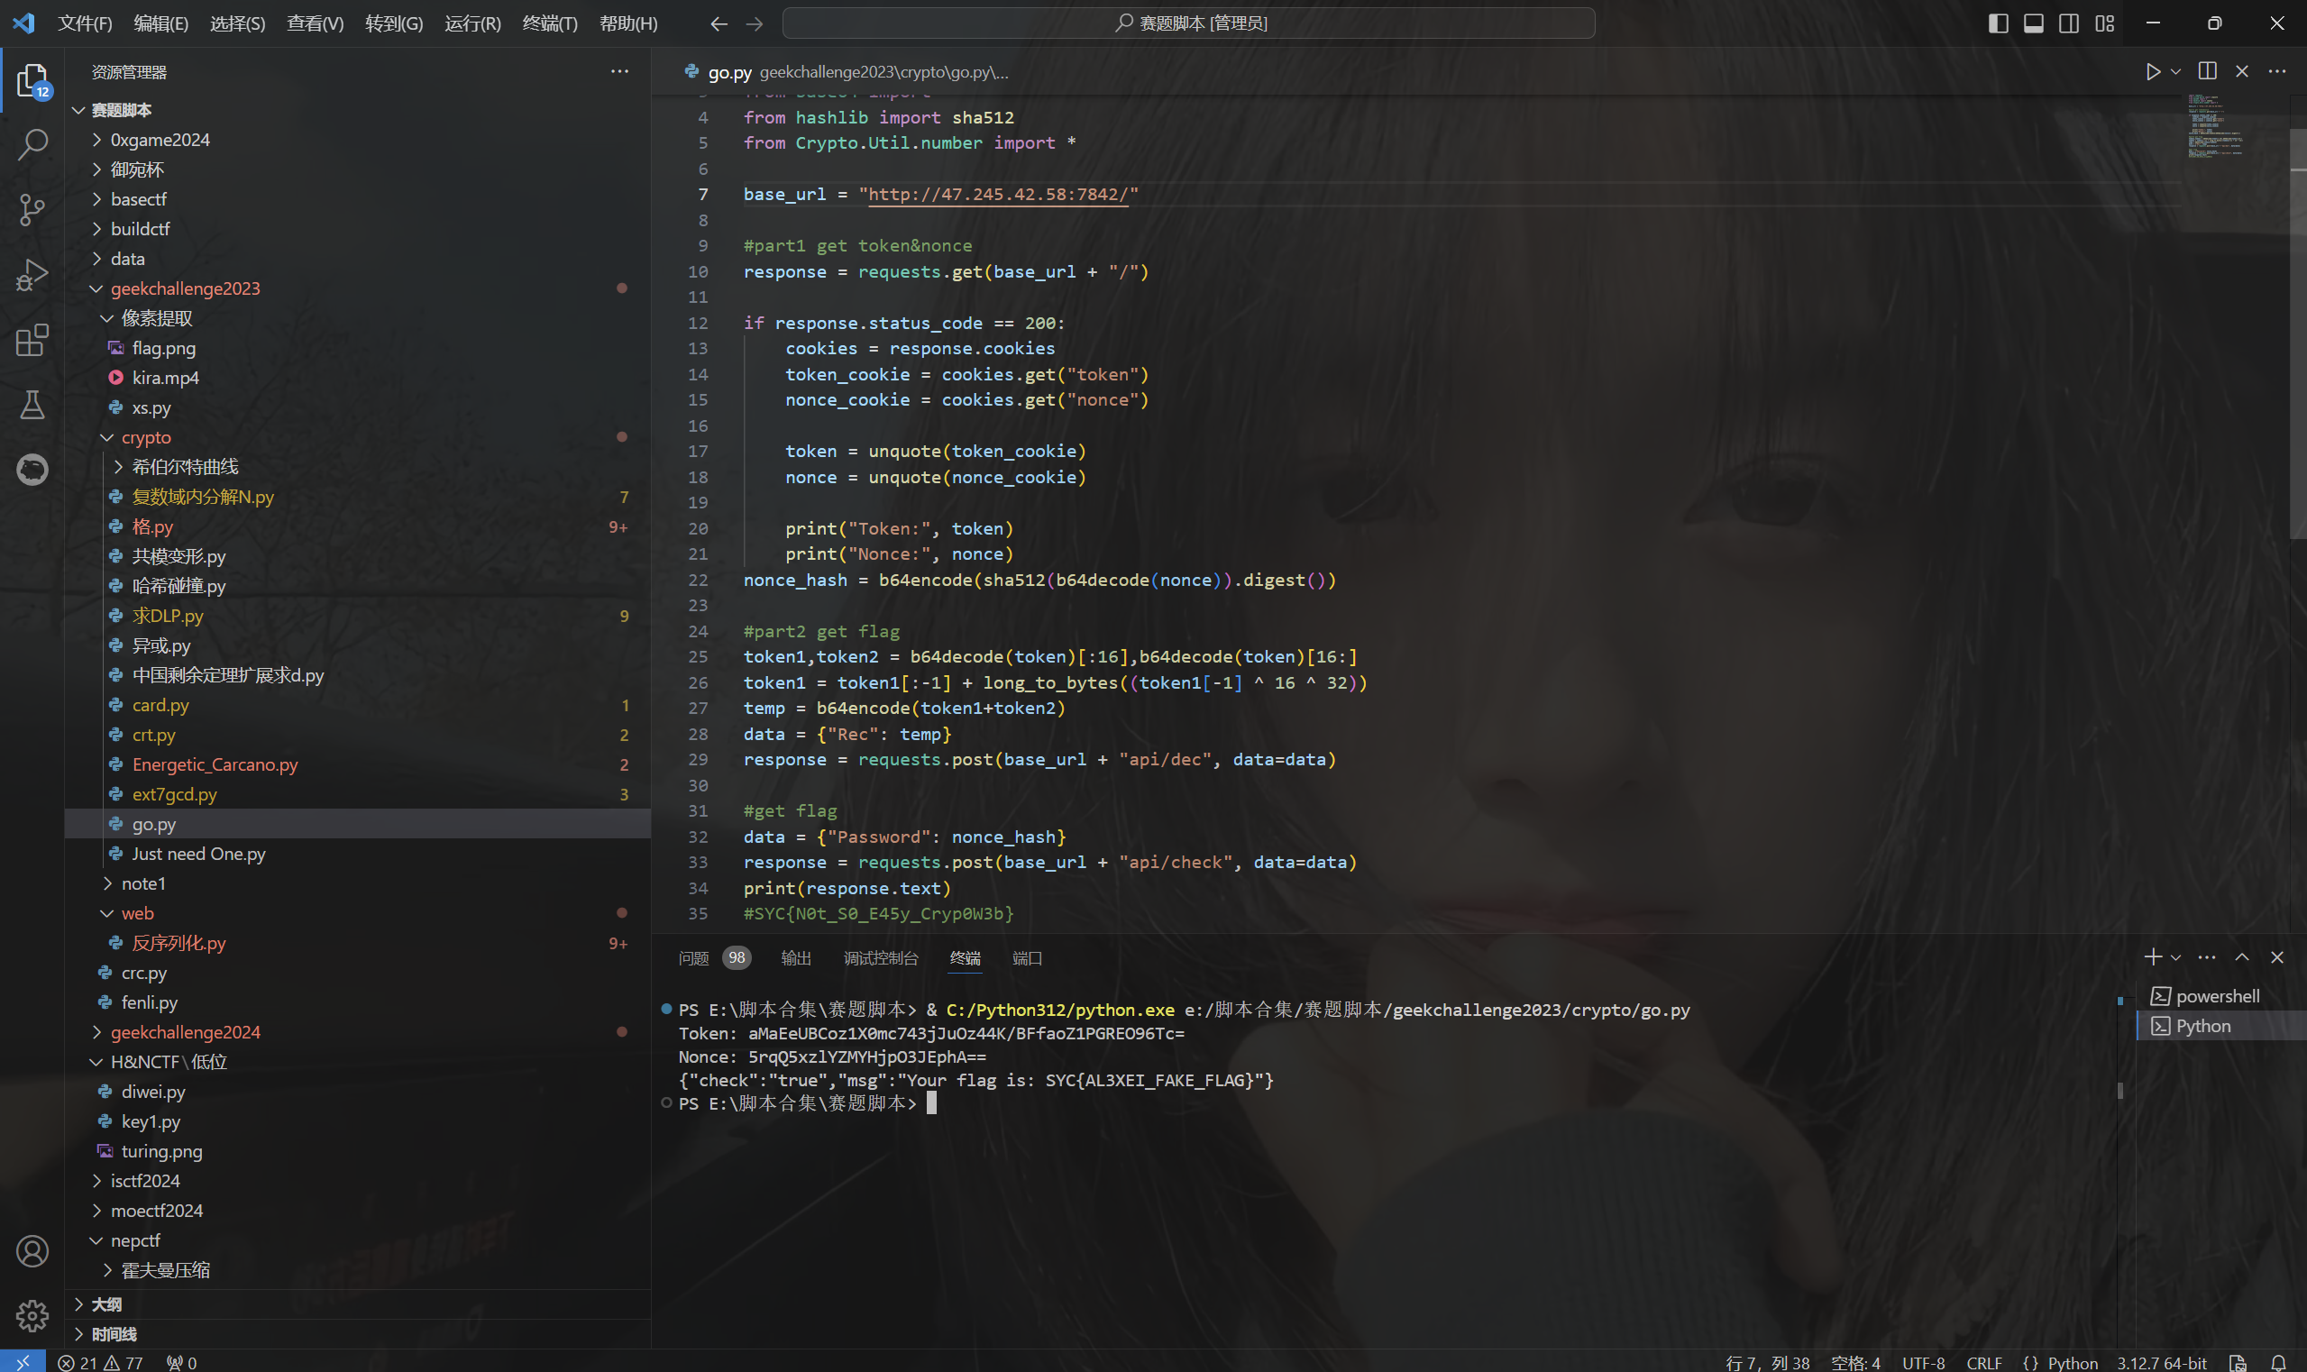Open the Run and Debug view
2307x1372 pixels.
[32, 275]
